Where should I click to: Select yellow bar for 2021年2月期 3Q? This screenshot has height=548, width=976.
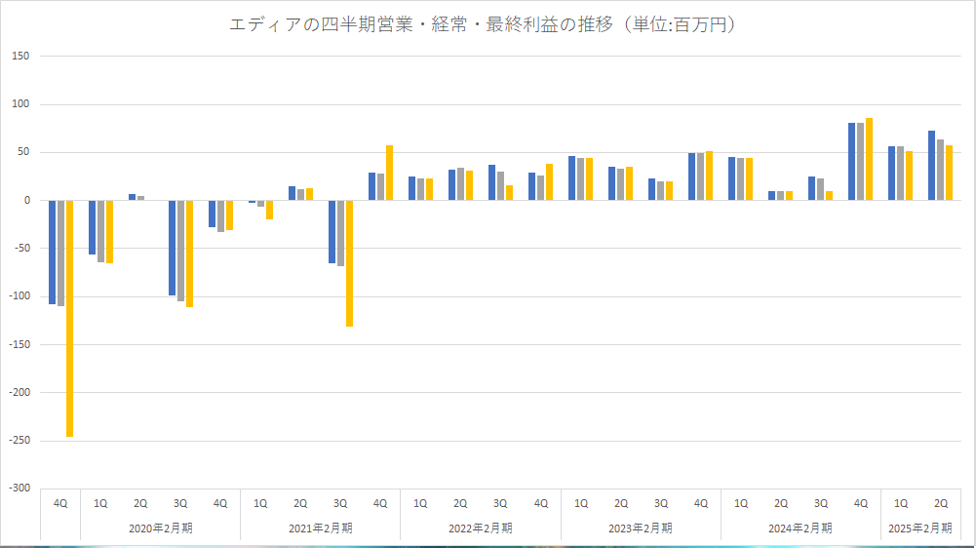349,263
